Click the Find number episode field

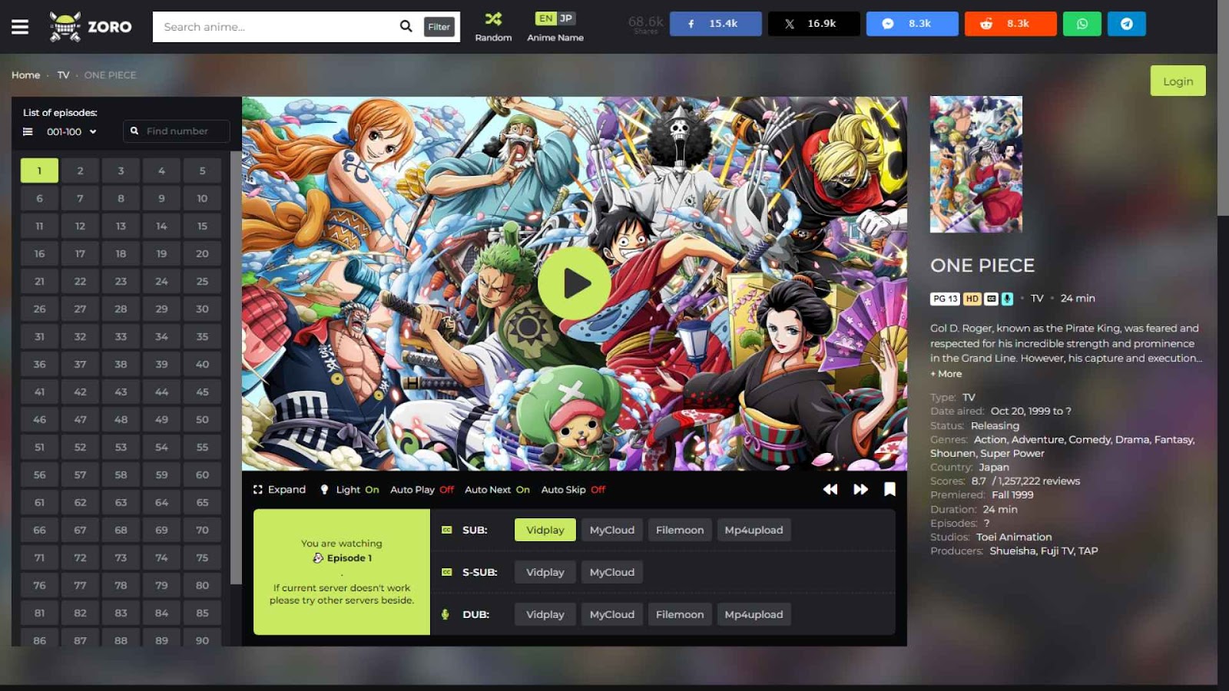(x=177, y=131)
